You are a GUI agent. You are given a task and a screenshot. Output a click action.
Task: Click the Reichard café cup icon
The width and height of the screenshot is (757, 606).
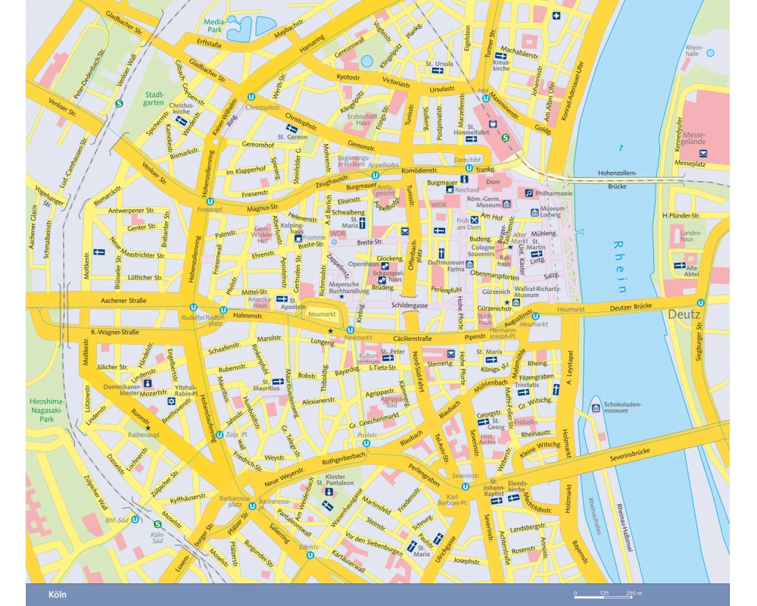(449, 190)
